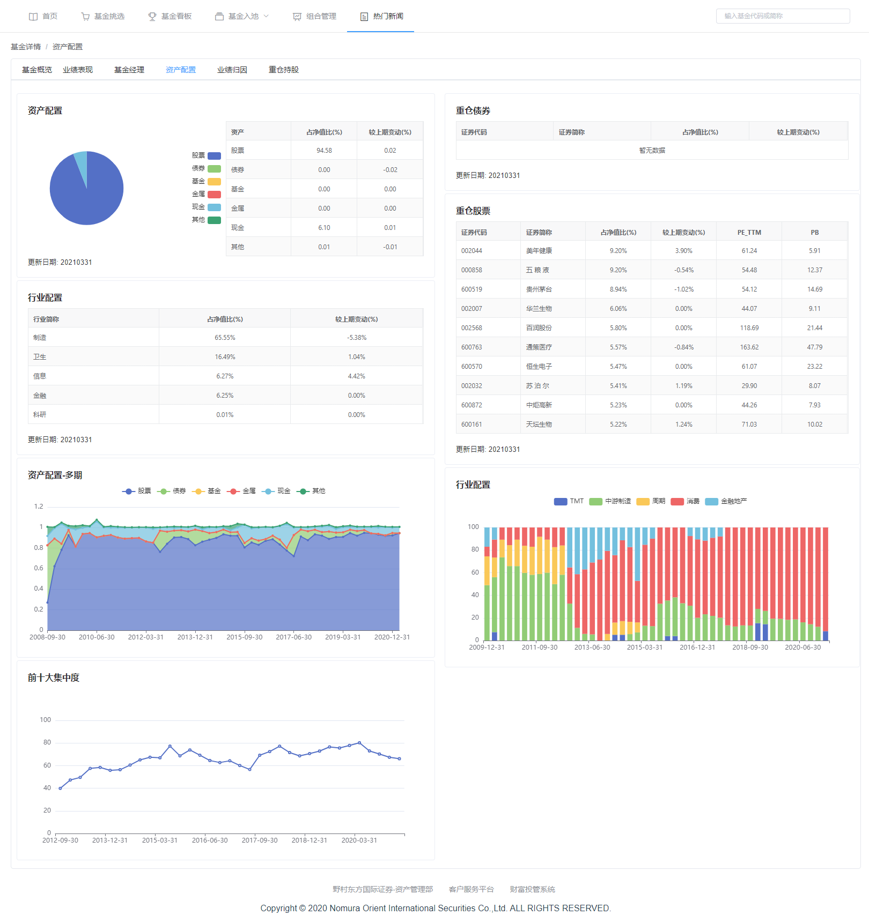The width and height of the screenshot is (869, 923).
Task: Click 五粮液 row in 重仓股票 table
Action: pos(652,270)
